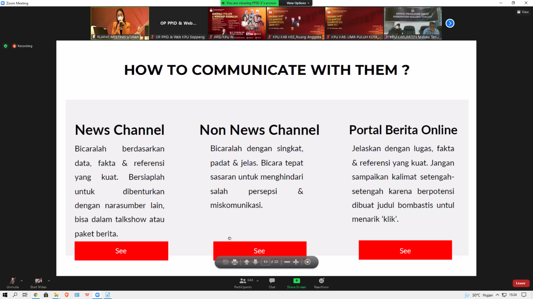
Task: Go to previous page with up arrow
Action: [246, 262]
